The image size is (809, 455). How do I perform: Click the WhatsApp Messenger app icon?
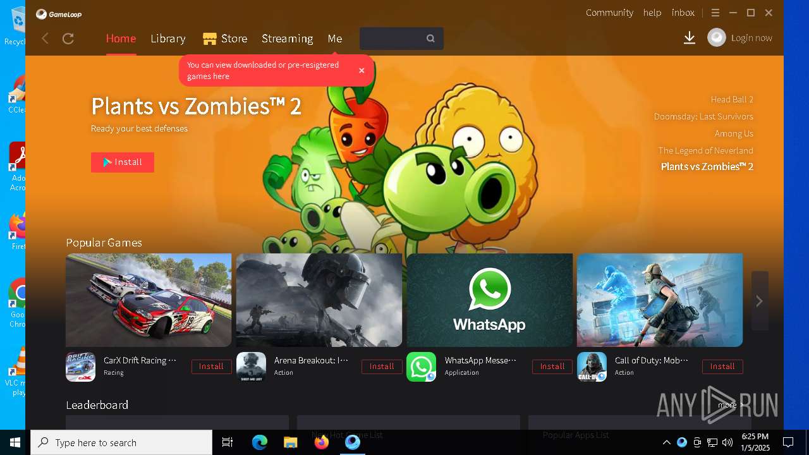(421, 367)
